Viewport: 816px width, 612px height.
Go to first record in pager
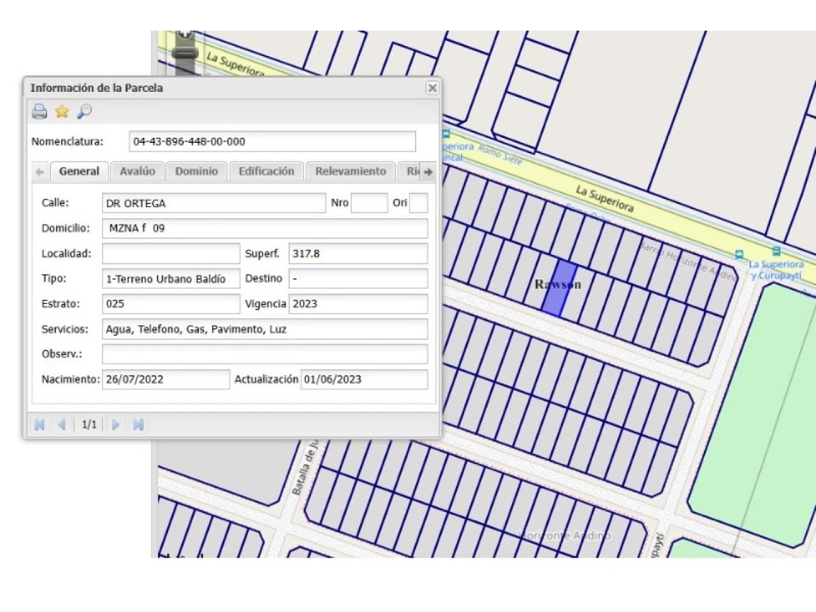(40, 425)
